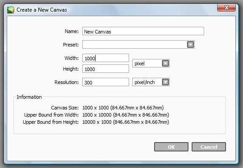This screenshot has width=243, height=168.
Task: Open the Preset dropdown arrow
Action: (x=190, y=45)
